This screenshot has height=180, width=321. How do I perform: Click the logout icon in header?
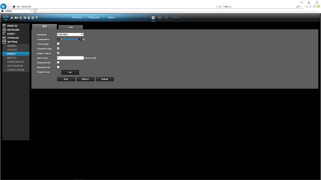click(167, 18)
